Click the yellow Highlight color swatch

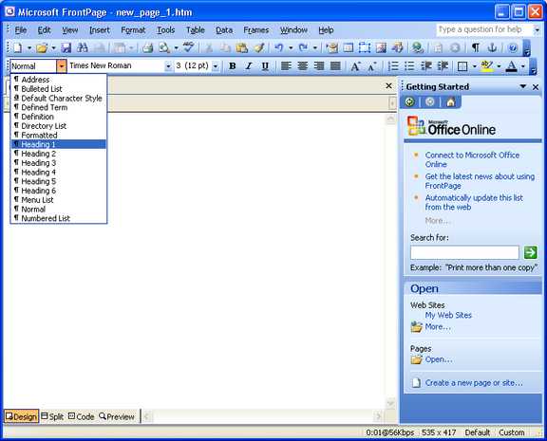point(486,65)
